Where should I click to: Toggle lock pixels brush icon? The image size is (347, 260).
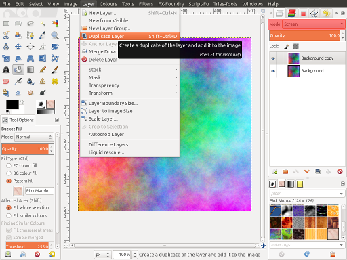286,47
